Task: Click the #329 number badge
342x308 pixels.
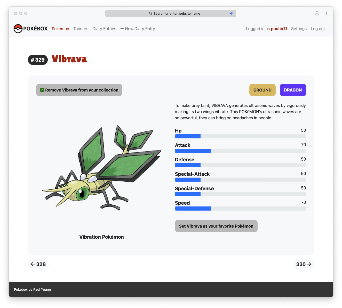Action: [x=38, y=60]
